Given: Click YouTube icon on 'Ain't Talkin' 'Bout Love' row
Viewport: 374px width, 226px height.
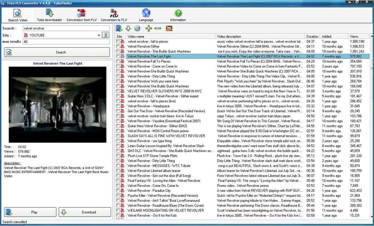Looking at the screenshot, I should [x=122, y=200].
